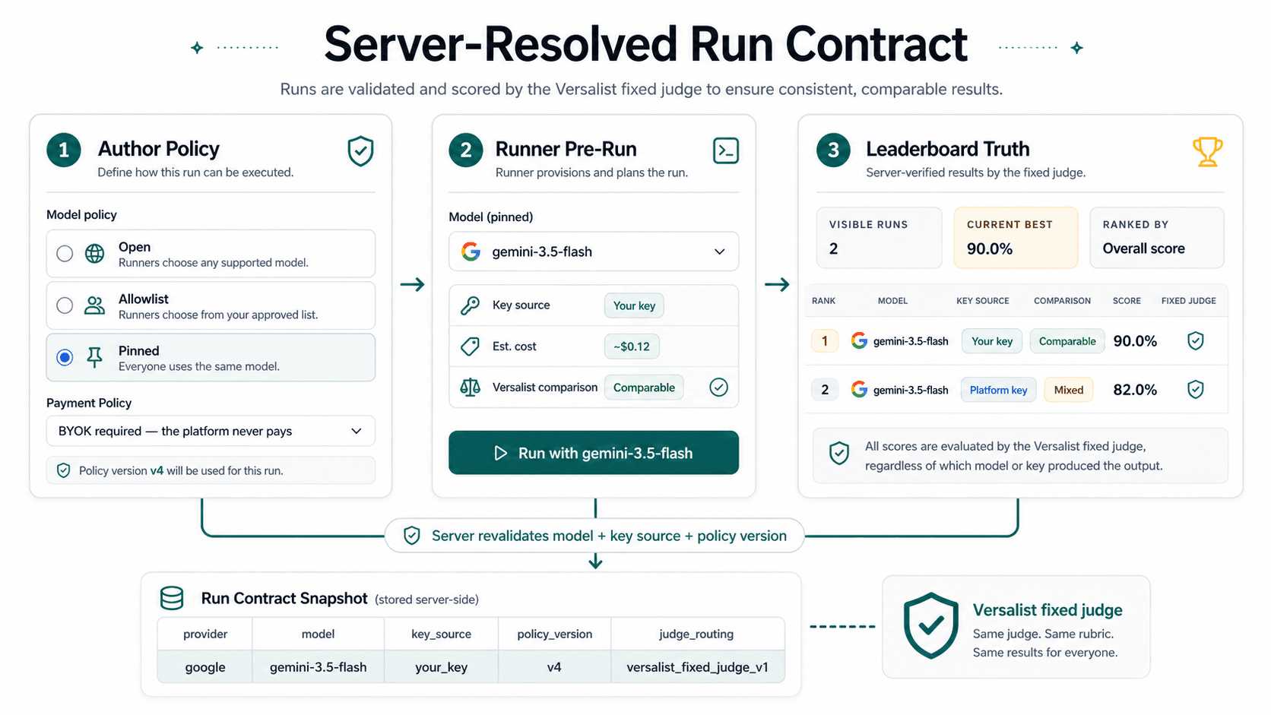Image resolution: width=1271 pixels, height=715 pixels.
Task: Click the key_source snapshot column header
Action: click(441, 634)
